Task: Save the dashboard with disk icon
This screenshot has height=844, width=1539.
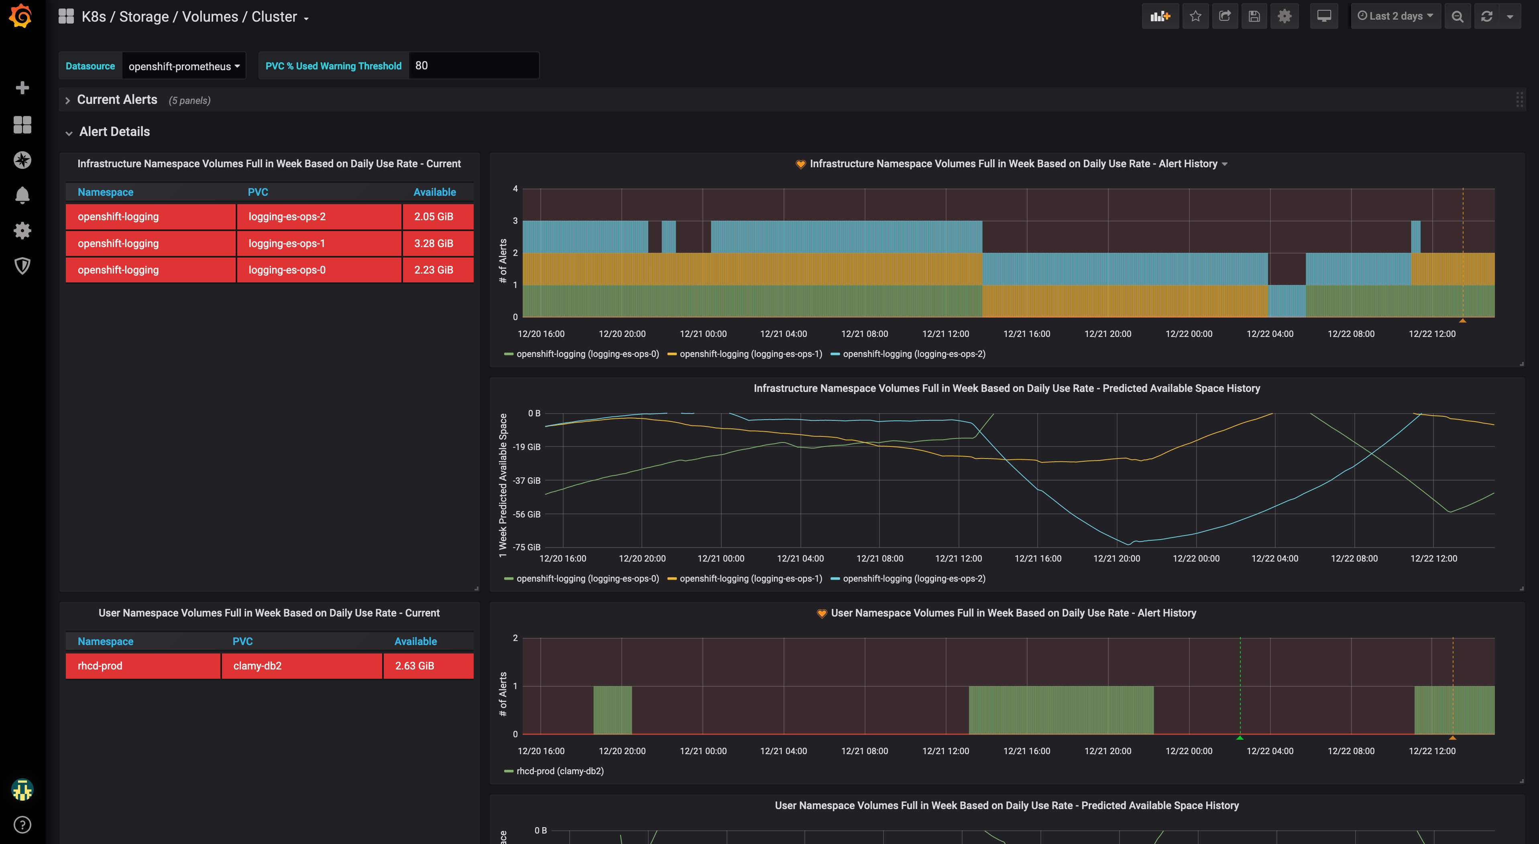Action: (1254, 17)
